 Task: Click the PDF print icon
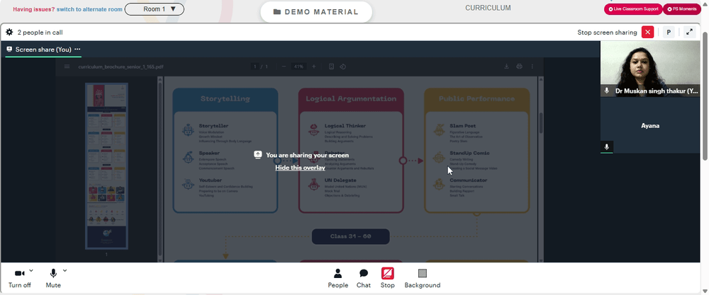click(519, 66)
